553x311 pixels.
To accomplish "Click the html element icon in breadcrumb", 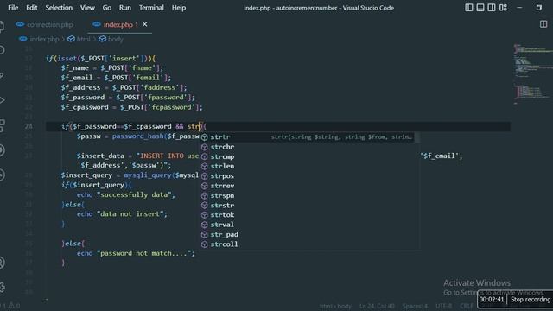I will [x=71, y=39].
